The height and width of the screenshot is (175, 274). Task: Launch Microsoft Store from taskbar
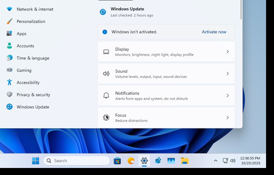tap(117, 161)
